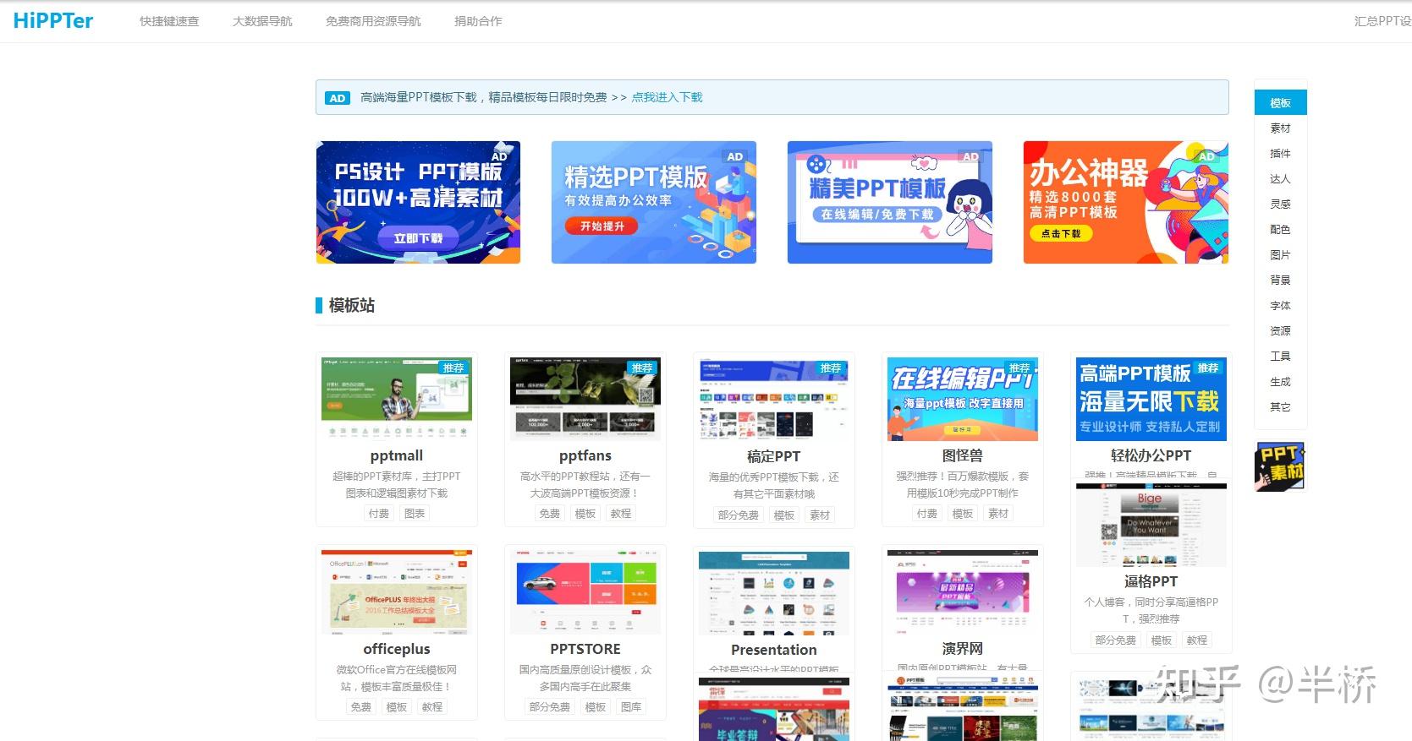Jump to 图片 in the right sidebar
The width and height of the screenshot is (1412, 741).
point(1280,255)
